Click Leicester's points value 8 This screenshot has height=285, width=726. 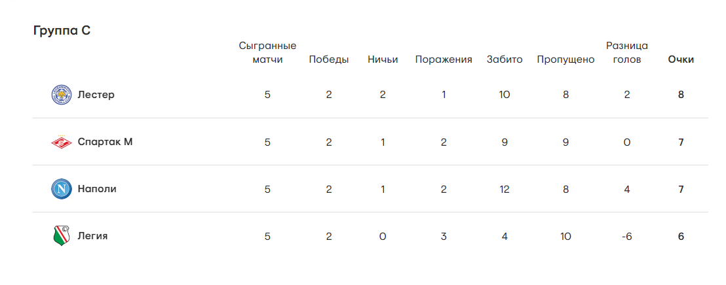pyautogui.click(x=681, y=95)
